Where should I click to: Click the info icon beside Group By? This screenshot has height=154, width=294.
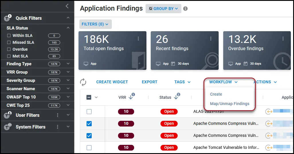pos(185,9)
